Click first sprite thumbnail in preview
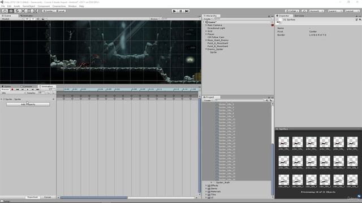This screenshot has height=203, width=362. coord(283,142)
